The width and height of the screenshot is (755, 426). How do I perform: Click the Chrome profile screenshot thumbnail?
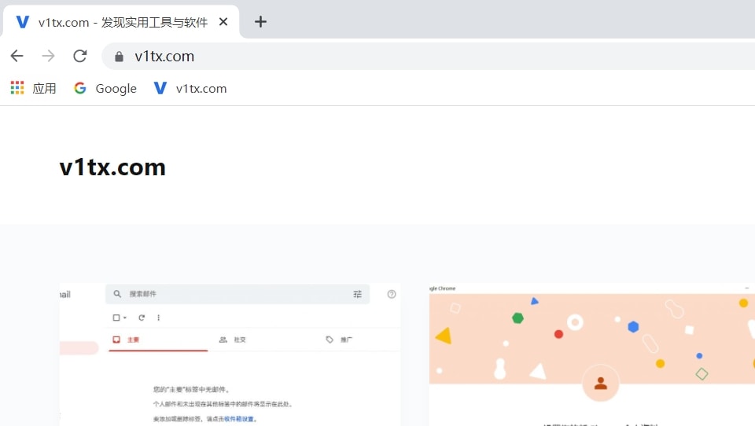[x=591, y=354]
